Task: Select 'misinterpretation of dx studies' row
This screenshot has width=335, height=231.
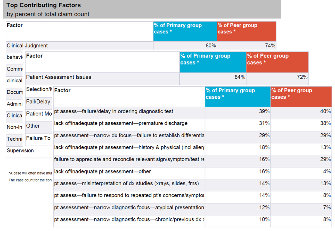Action: coord(126,184)
